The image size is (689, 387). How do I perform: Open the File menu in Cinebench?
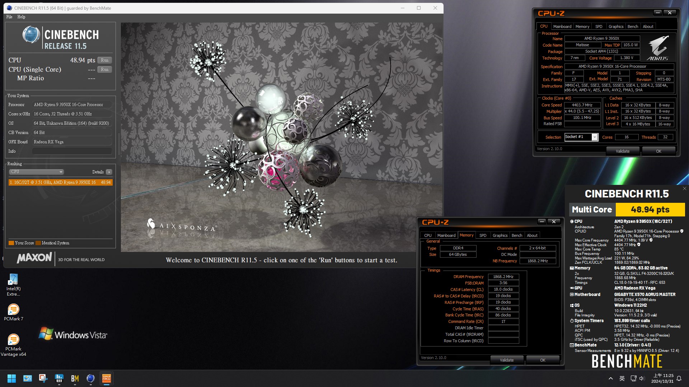coord(9,17)
